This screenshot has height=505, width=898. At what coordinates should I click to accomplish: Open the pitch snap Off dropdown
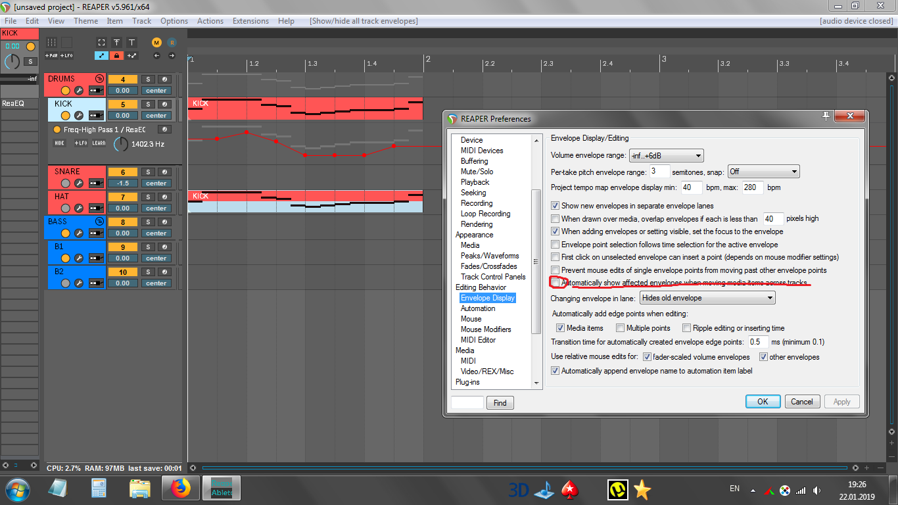[x=763, y=172]
